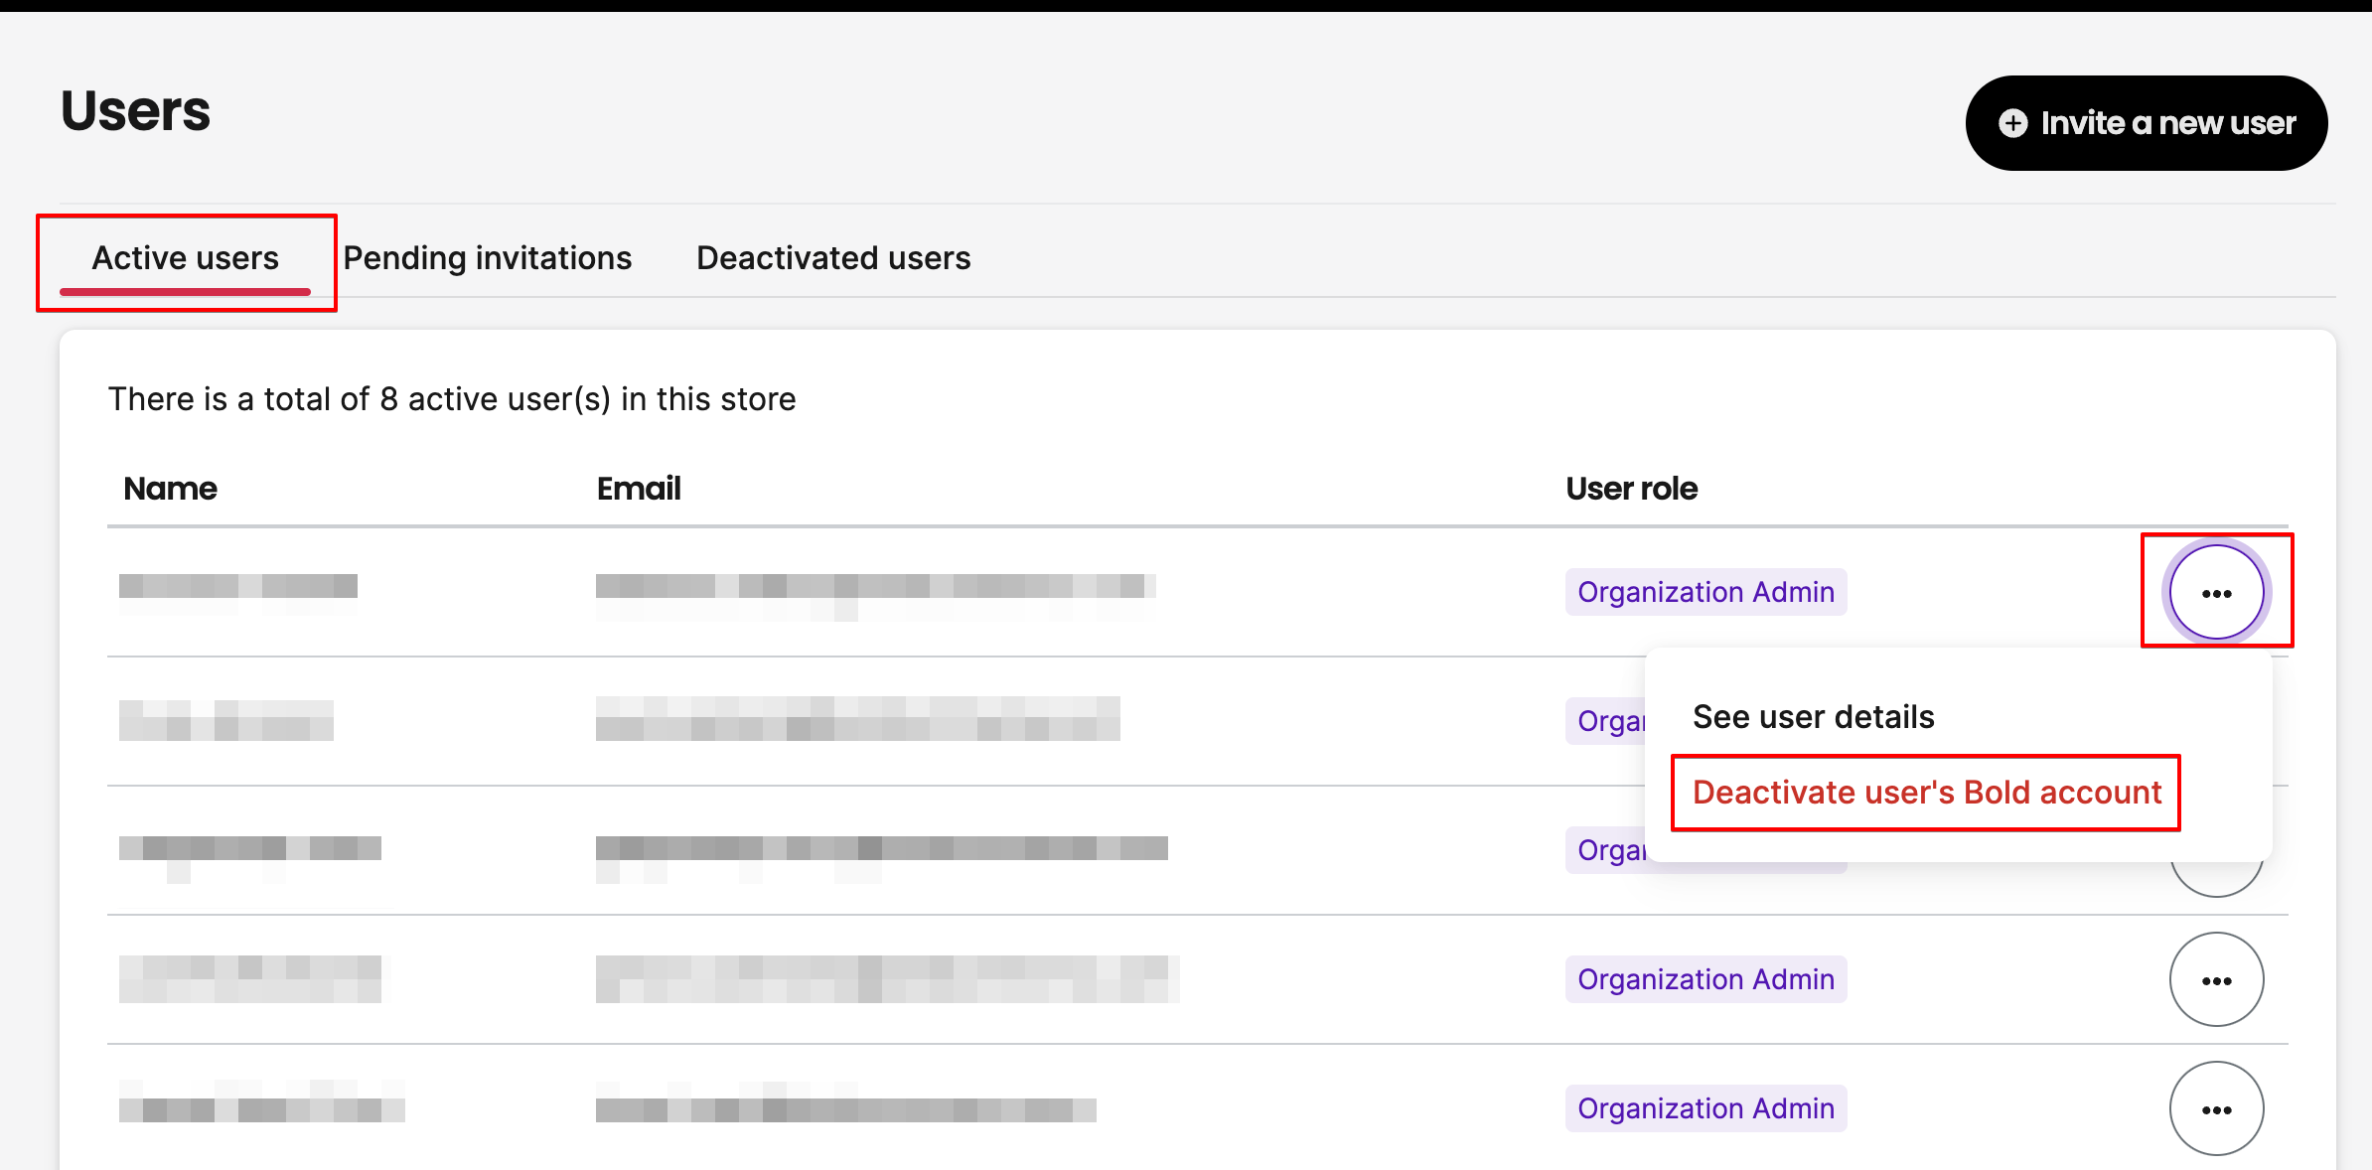Click the Name column header
The width and height of the screenshot is (2372, 1170).
pos(170,488)
